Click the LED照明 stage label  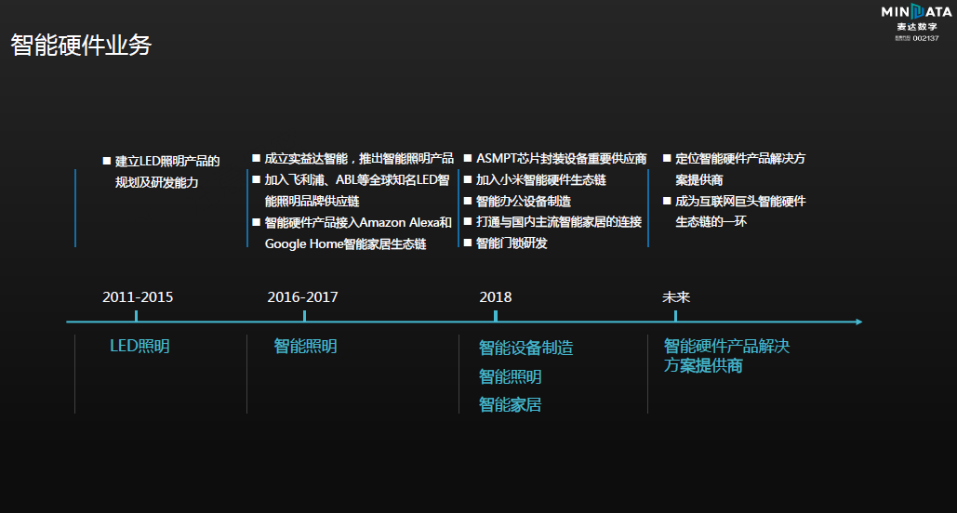click(x=140, y=347)
